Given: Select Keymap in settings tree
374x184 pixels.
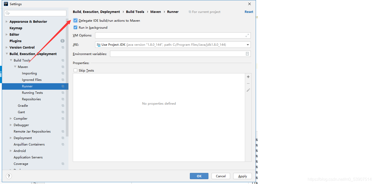Looking at the screenshot, I should [x=16, y=28].
